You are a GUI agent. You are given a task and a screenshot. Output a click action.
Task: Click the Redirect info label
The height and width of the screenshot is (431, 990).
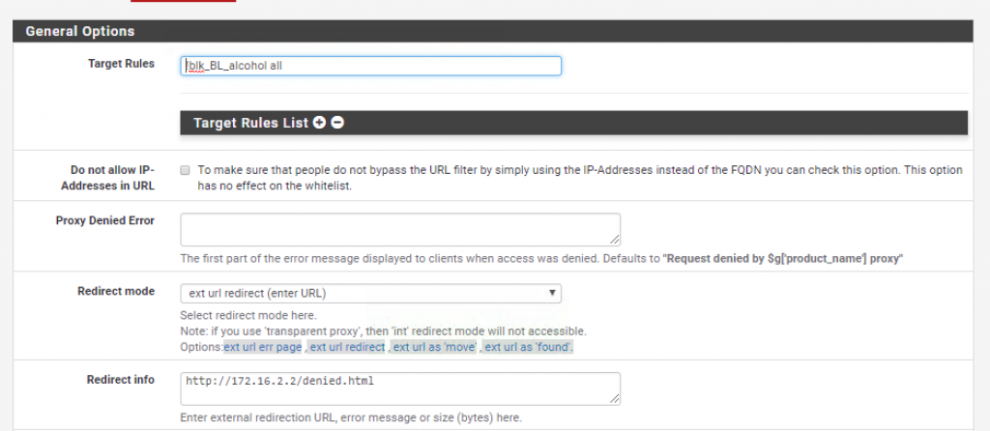121,379
